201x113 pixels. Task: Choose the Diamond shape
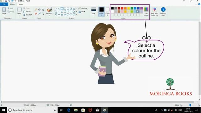pyautogui.click(x=59, y=12)
